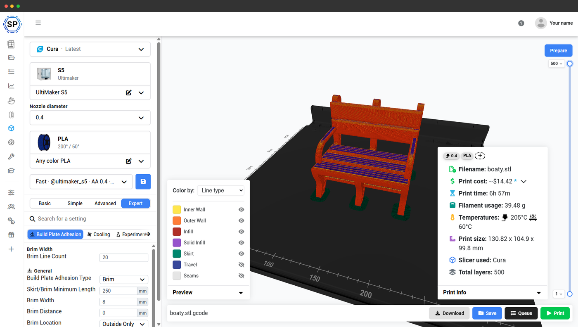
Task: Switch to Basic settings mode
Action: pos(45,204)
